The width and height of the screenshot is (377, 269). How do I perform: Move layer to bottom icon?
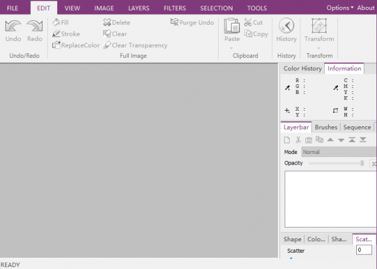click(363, 140)
